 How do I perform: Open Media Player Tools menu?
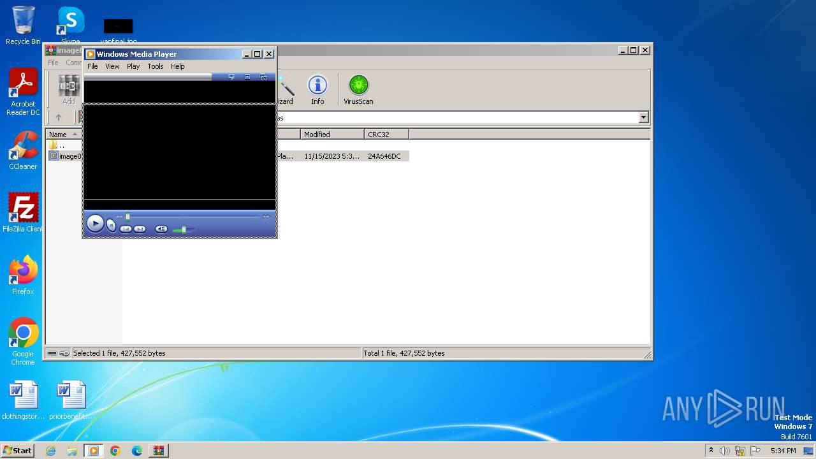coord(156,66)
